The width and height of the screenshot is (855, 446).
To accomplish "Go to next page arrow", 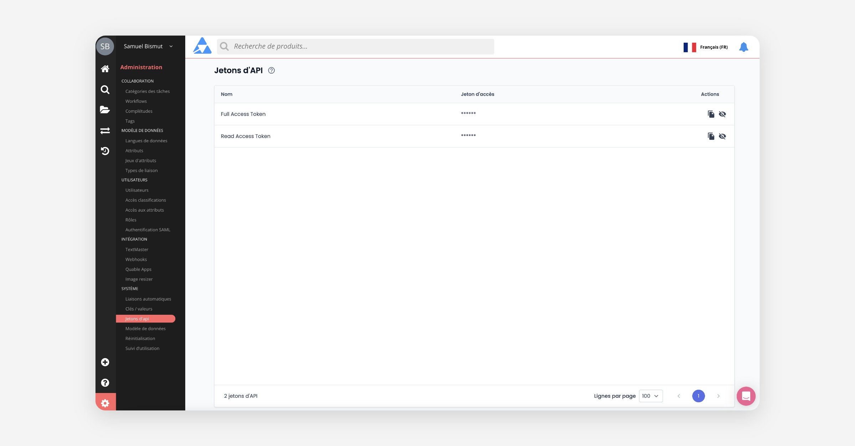I will [718, 396].
